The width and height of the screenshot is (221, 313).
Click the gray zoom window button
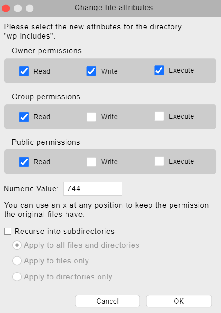pyautogui.click(x=30, y=8)
